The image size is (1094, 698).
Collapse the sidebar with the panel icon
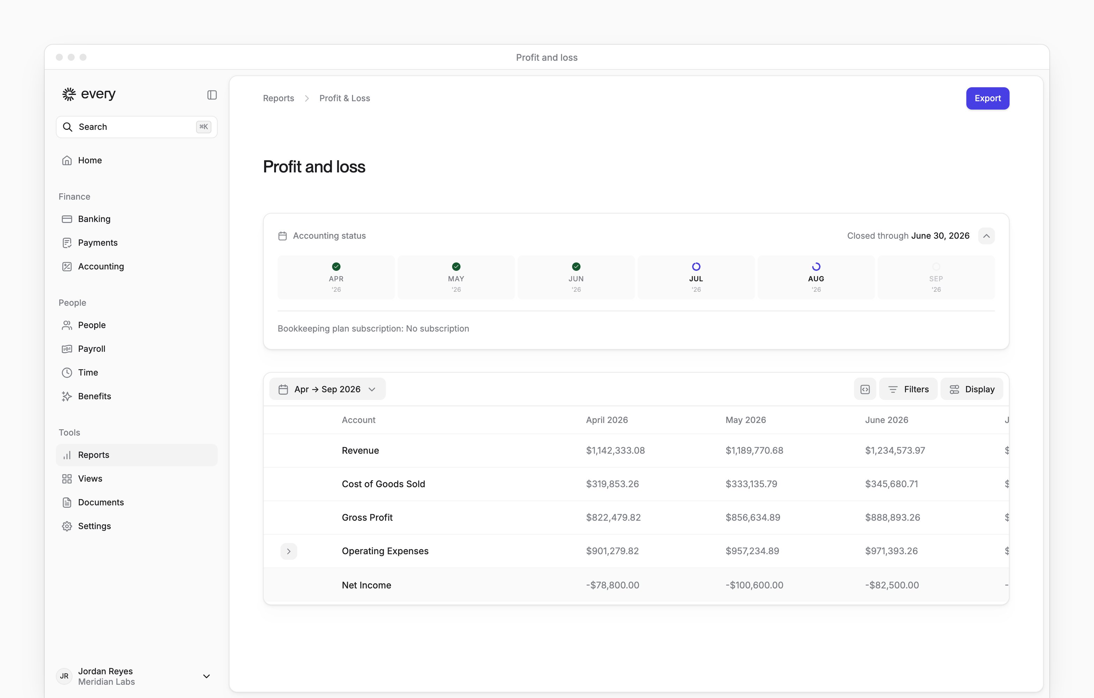[212, 95]
